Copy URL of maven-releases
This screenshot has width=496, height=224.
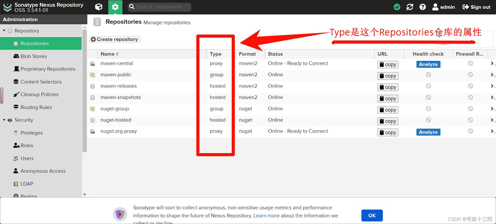pyautogui.click(x=388, y=87)
